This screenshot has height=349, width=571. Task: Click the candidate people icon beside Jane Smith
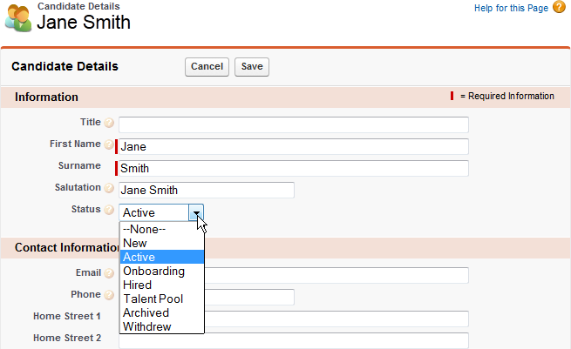click(18, 18)
